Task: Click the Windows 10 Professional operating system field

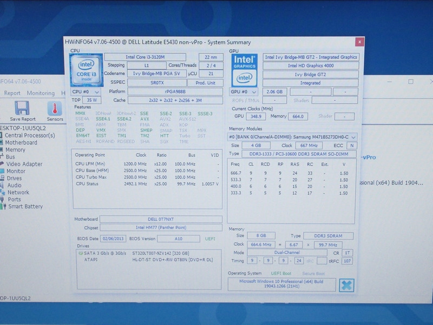Action: 281,284
